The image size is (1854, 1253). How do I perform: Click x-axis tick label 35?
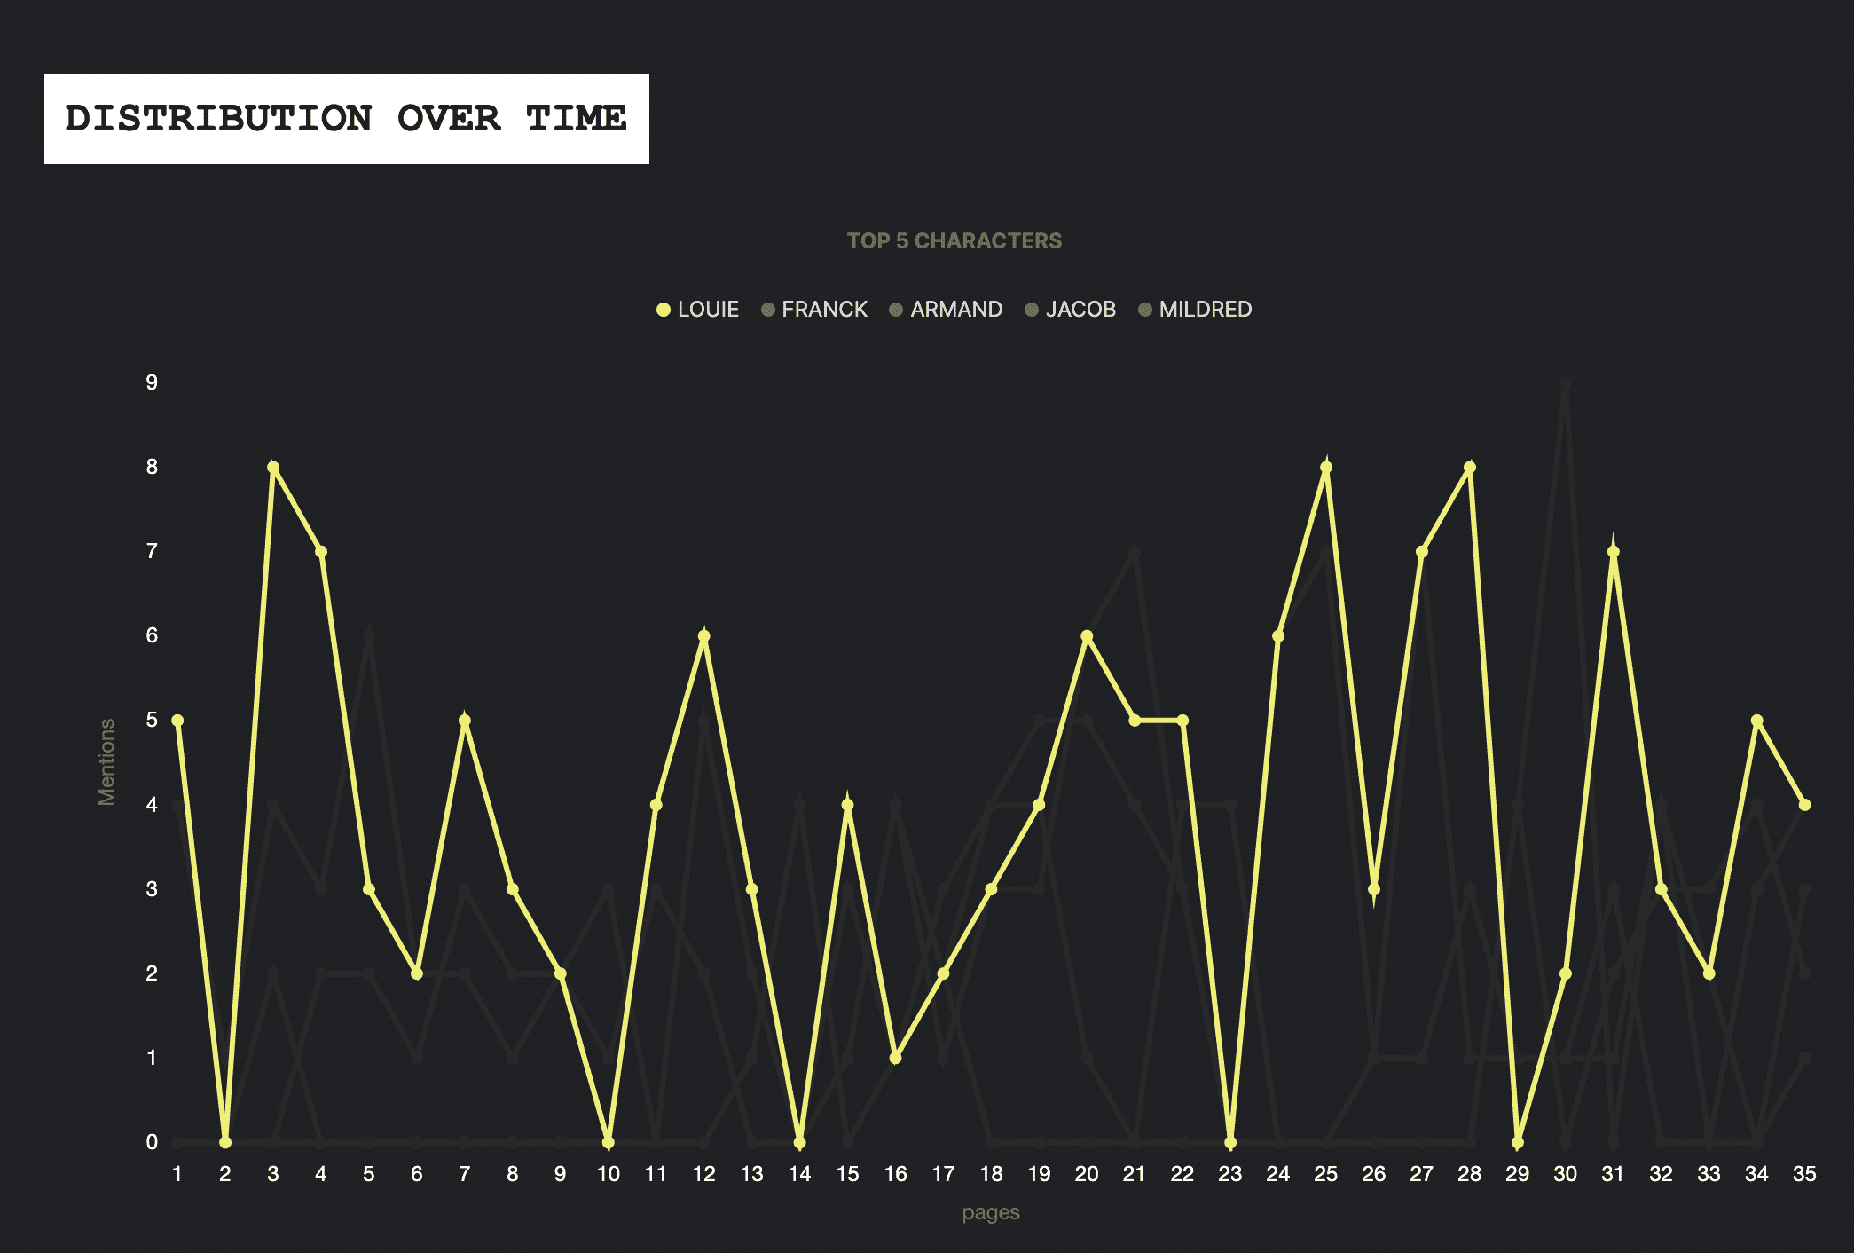coord(1804,1174)
